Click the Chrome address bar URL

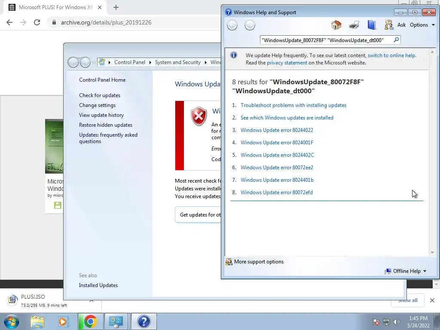106,22
